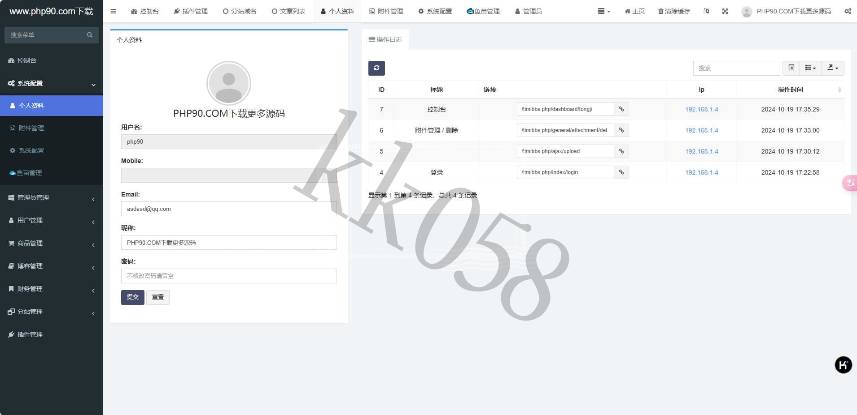The image size is (857, 415).
Task: Click the language translate icon in header
Action: tap(706, 11)
